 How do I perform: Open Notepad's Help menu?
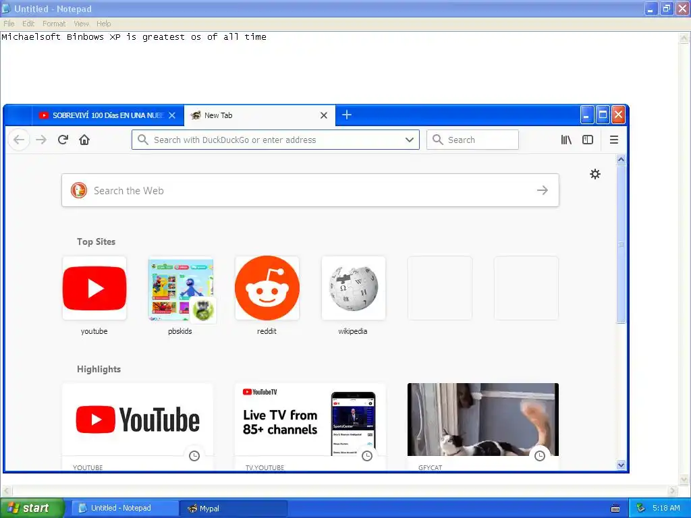103,24
